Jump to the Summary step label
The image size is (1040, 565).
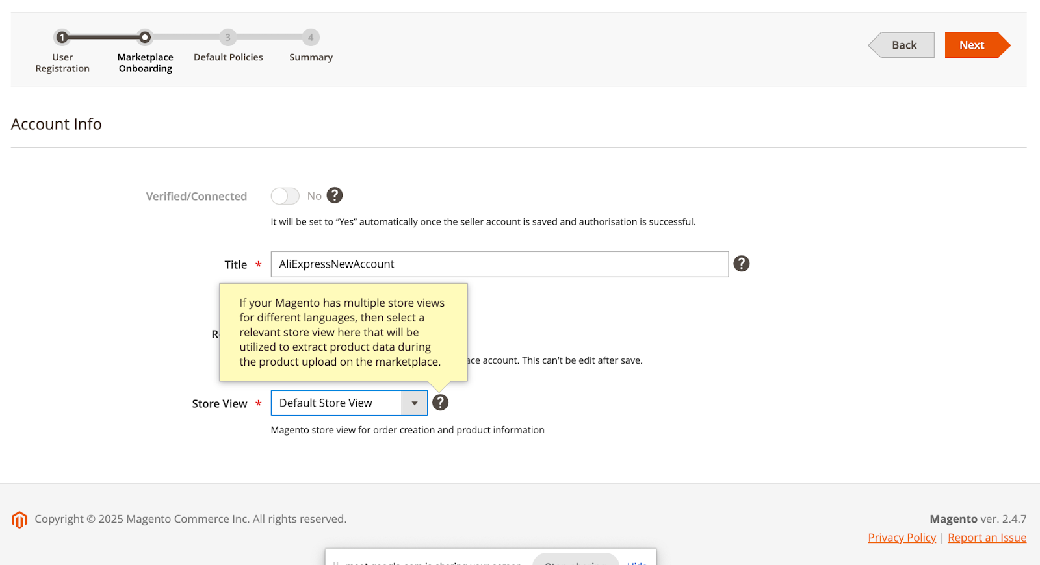[x=311, y=57]
